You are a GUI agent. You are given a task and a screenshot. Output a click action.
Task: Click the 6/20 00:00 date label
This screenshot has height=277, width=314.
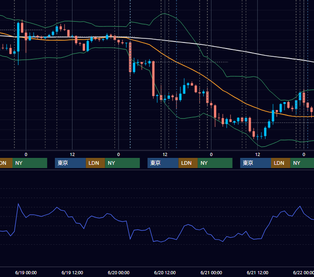coord(119,272)
